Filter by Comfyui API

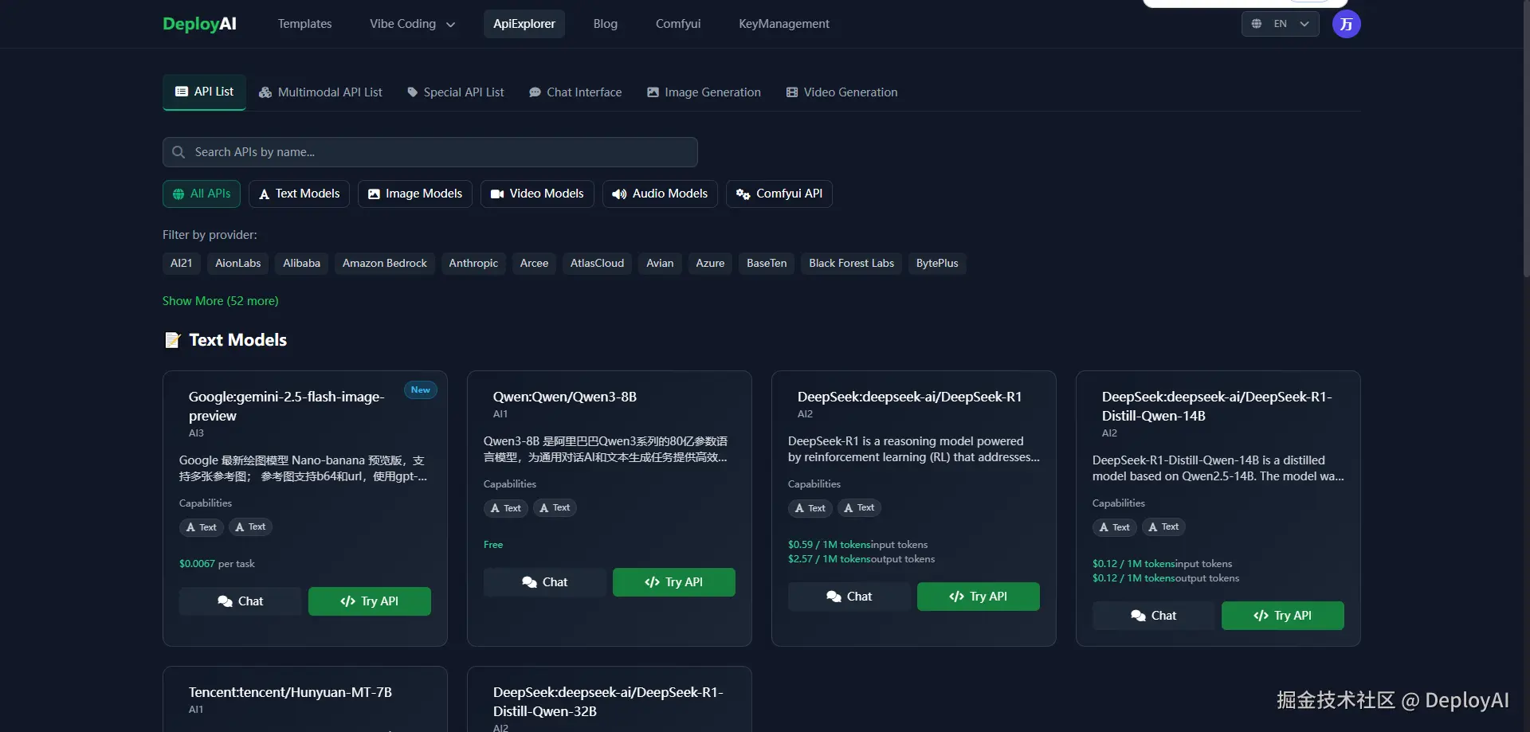tap(779, 194)
